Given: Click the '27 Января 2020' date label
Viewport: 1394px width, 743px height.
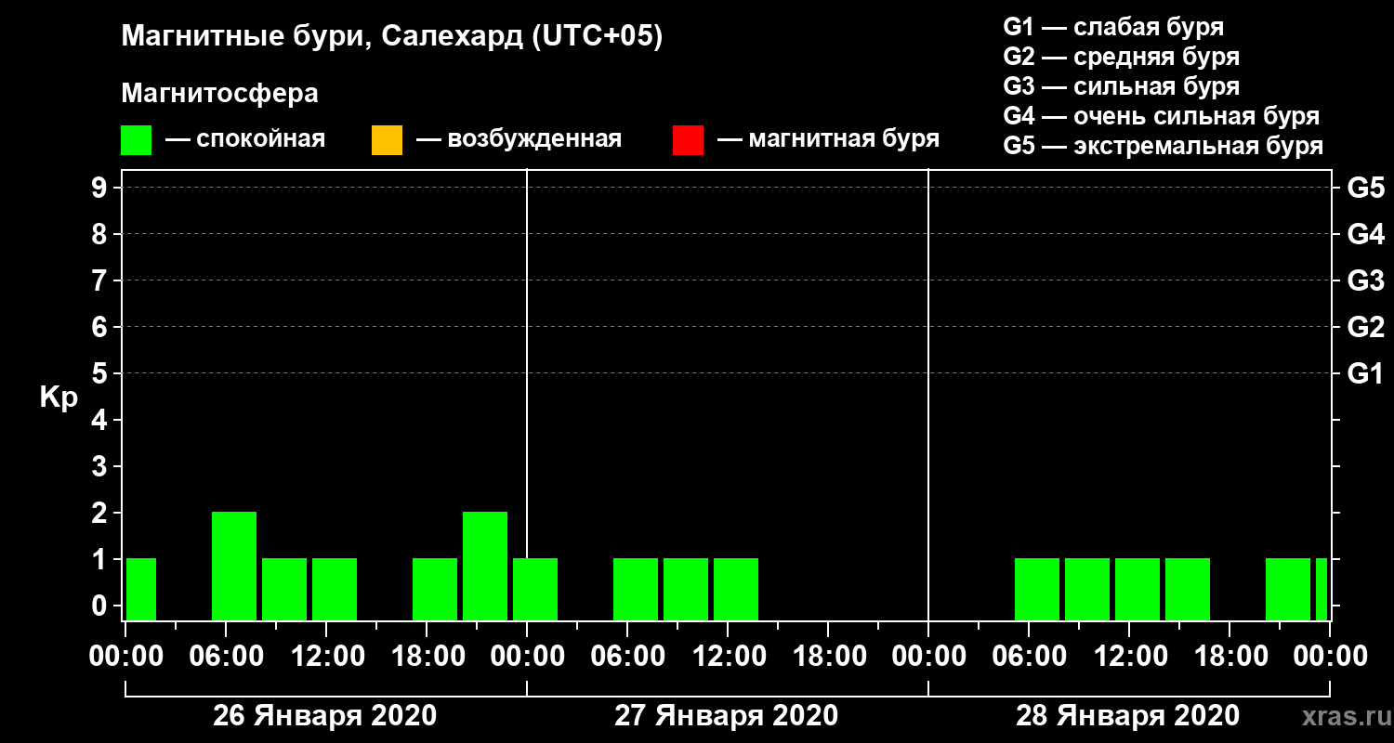Looking at the screenshot, I should (x=726, y=716).
